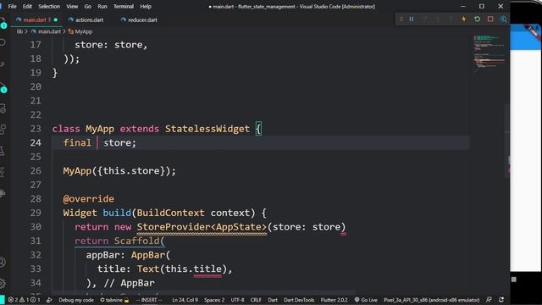Open Run and Debug view with badge
The width and height of the screenshot is (542, 305).
pyautogui.click(x=3, y=87)
